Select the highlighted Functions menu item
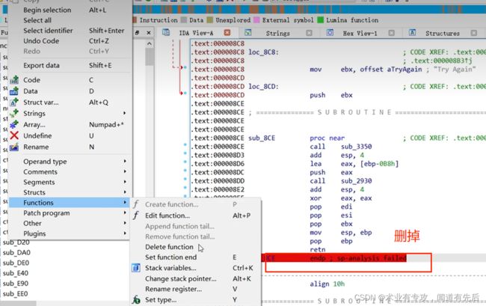The image size is (486, 306). click(x=70, y=203)
